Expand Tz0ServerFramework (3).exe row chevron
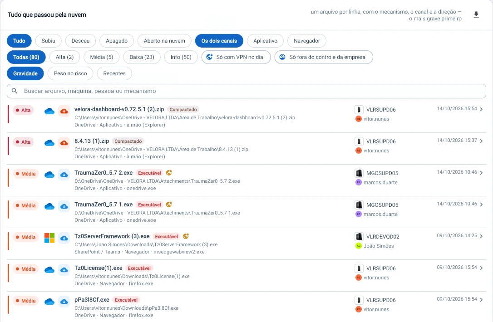Image resolution: width=493 pixels, height=322 pixels. 481,236
